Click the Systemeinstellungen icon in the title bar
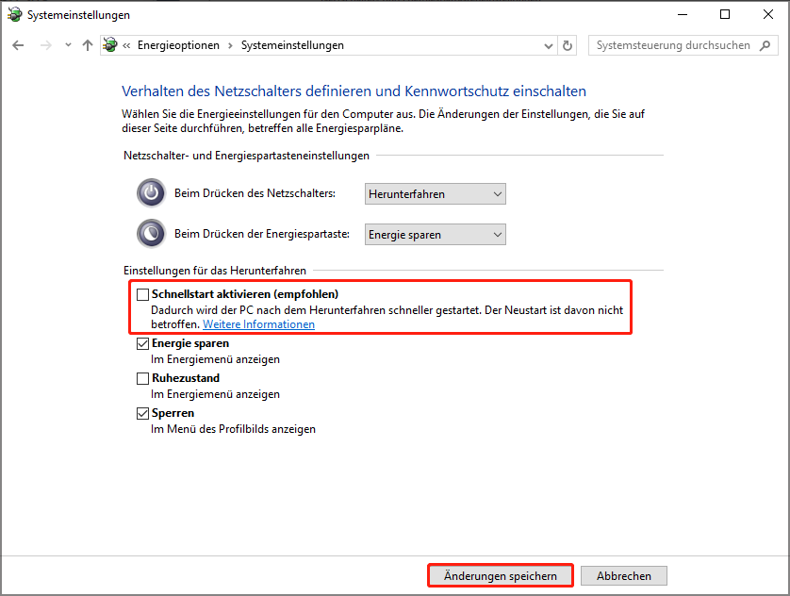790x596 pixels. (x=14, y=14)
